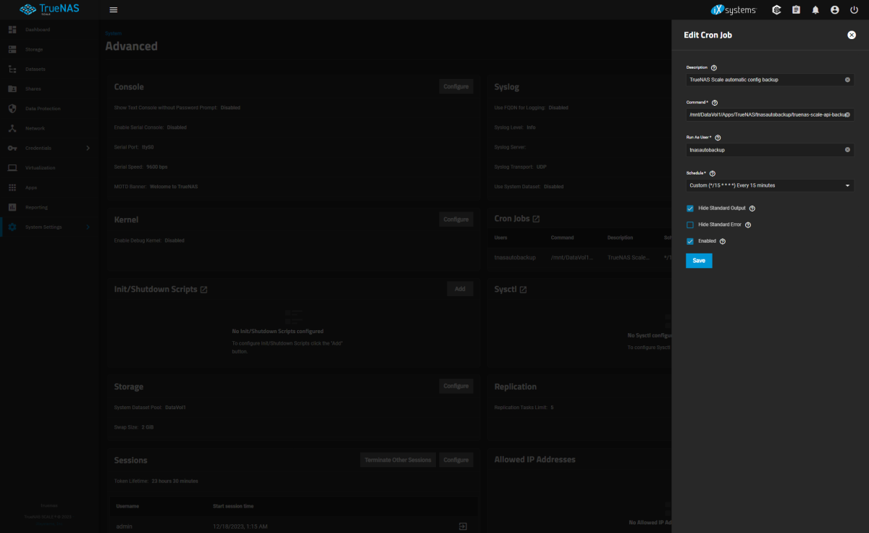Viewport: 869px width, 533px height.
Task: Show help tooltip for Schedule
Action: coord(713,174)
